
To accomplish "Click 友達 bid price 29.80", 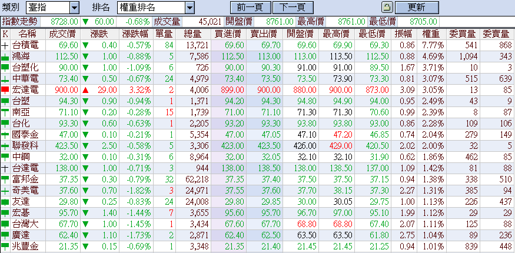I will (234, 201).
